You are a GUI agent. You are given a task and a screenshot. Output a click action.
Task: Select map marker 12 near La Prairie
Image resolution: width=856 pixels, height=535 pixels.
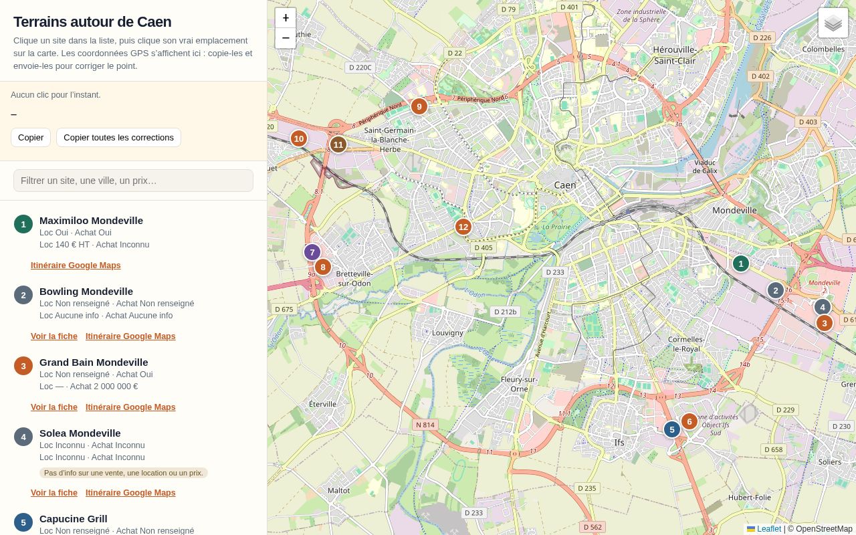click(x=463, y=227)
